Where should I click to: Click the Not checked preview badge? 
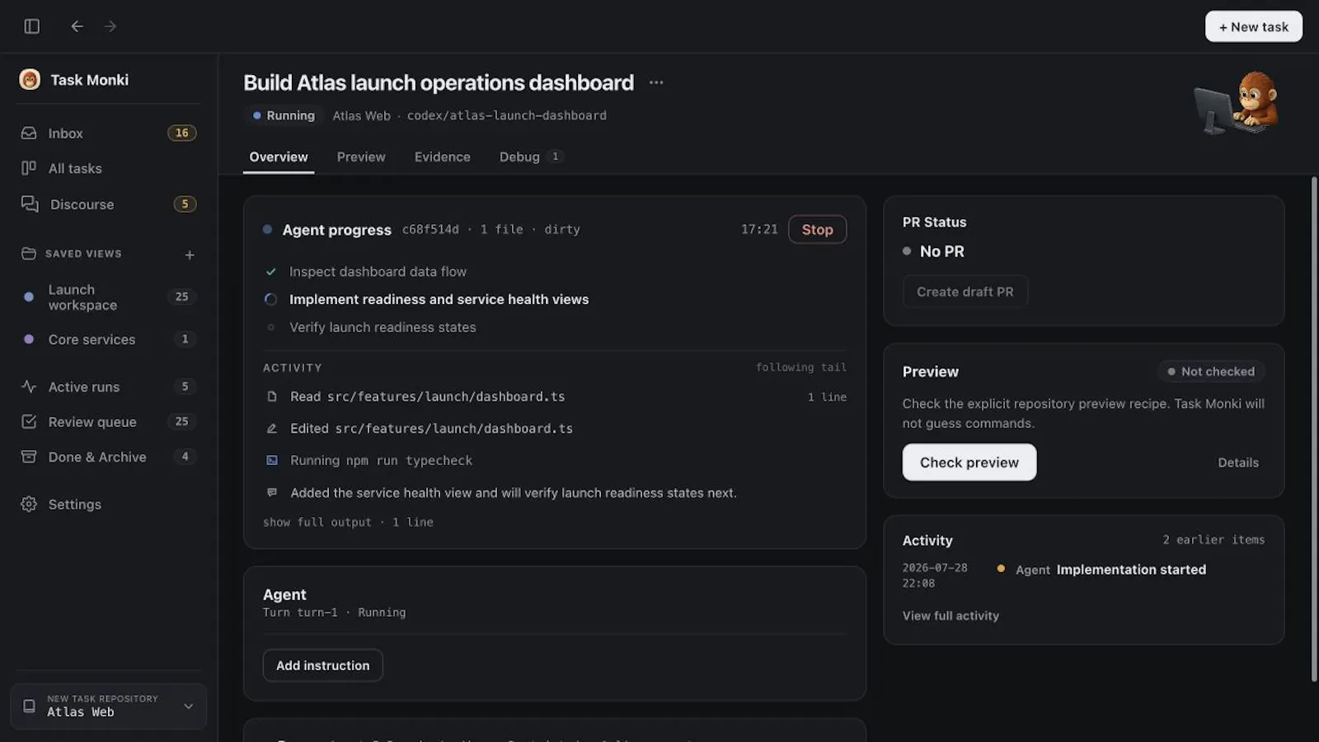coord(1211,372)
